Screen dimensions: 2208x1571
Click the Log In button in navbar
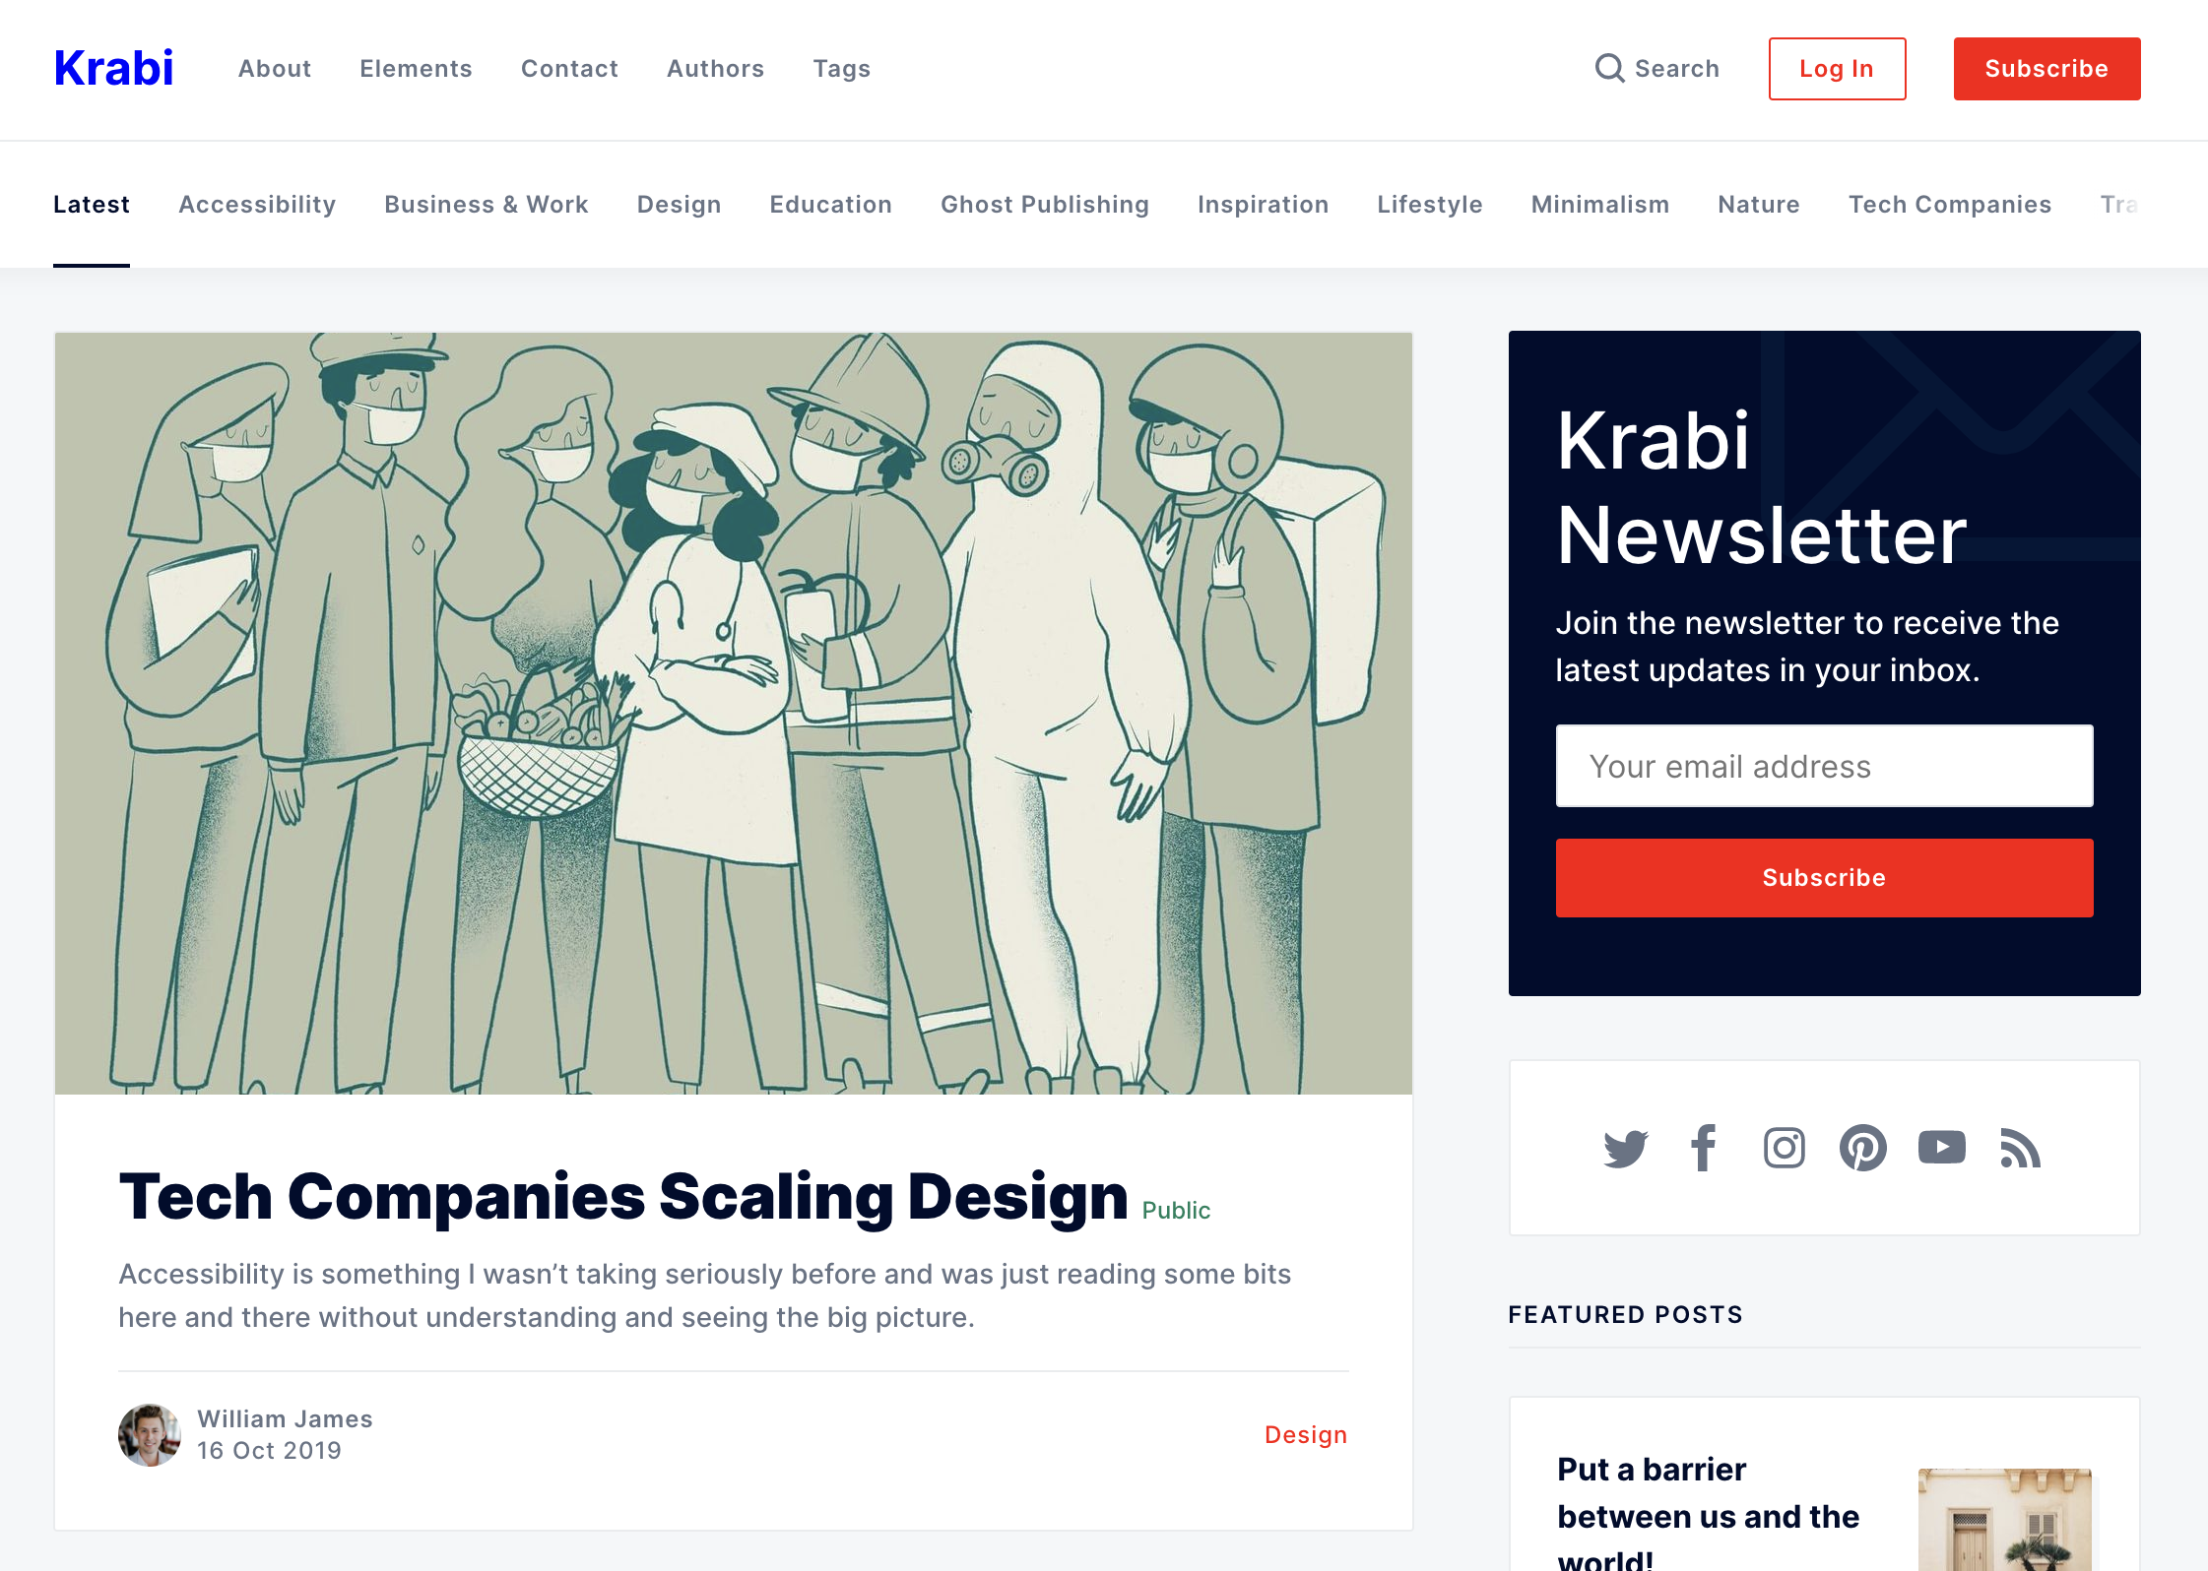point(1837,68)
